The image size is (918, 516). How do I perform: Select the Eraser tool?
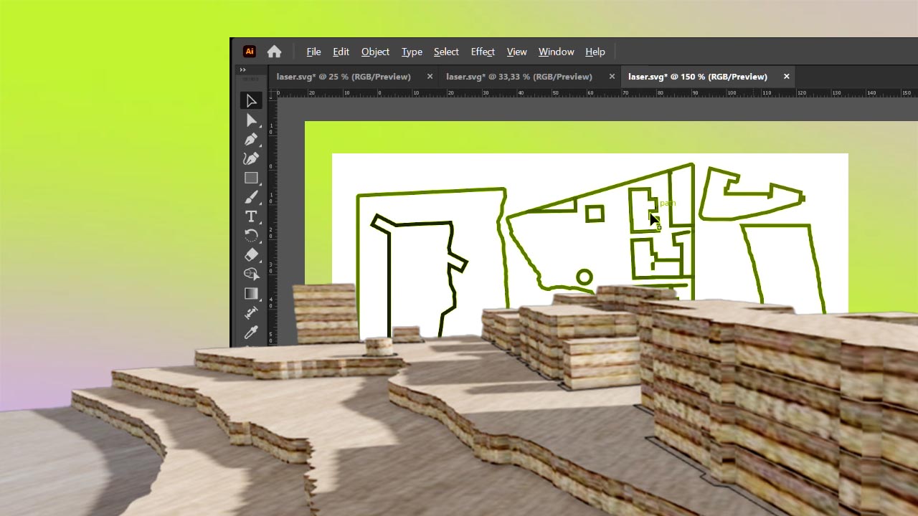(x=251, y=255)
